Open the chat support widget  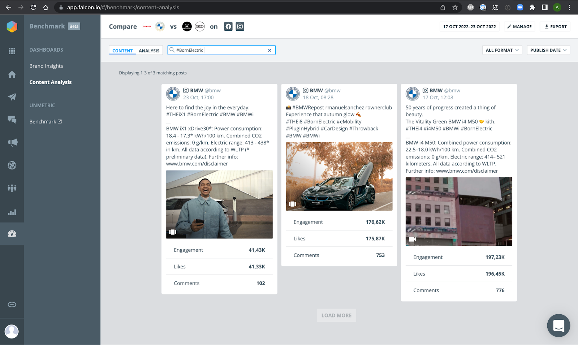pos(558,325)
